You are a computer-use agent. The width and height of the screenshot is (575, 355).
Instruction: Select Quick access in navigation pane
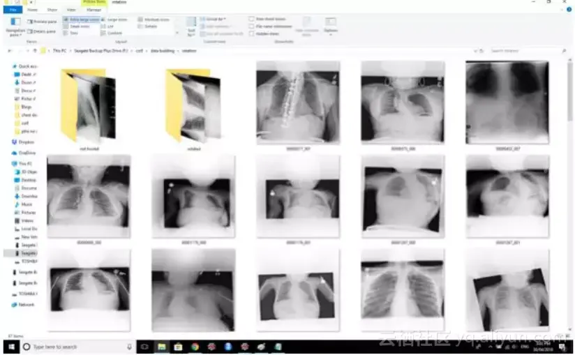pyautogui.click(x=24, y=66)
